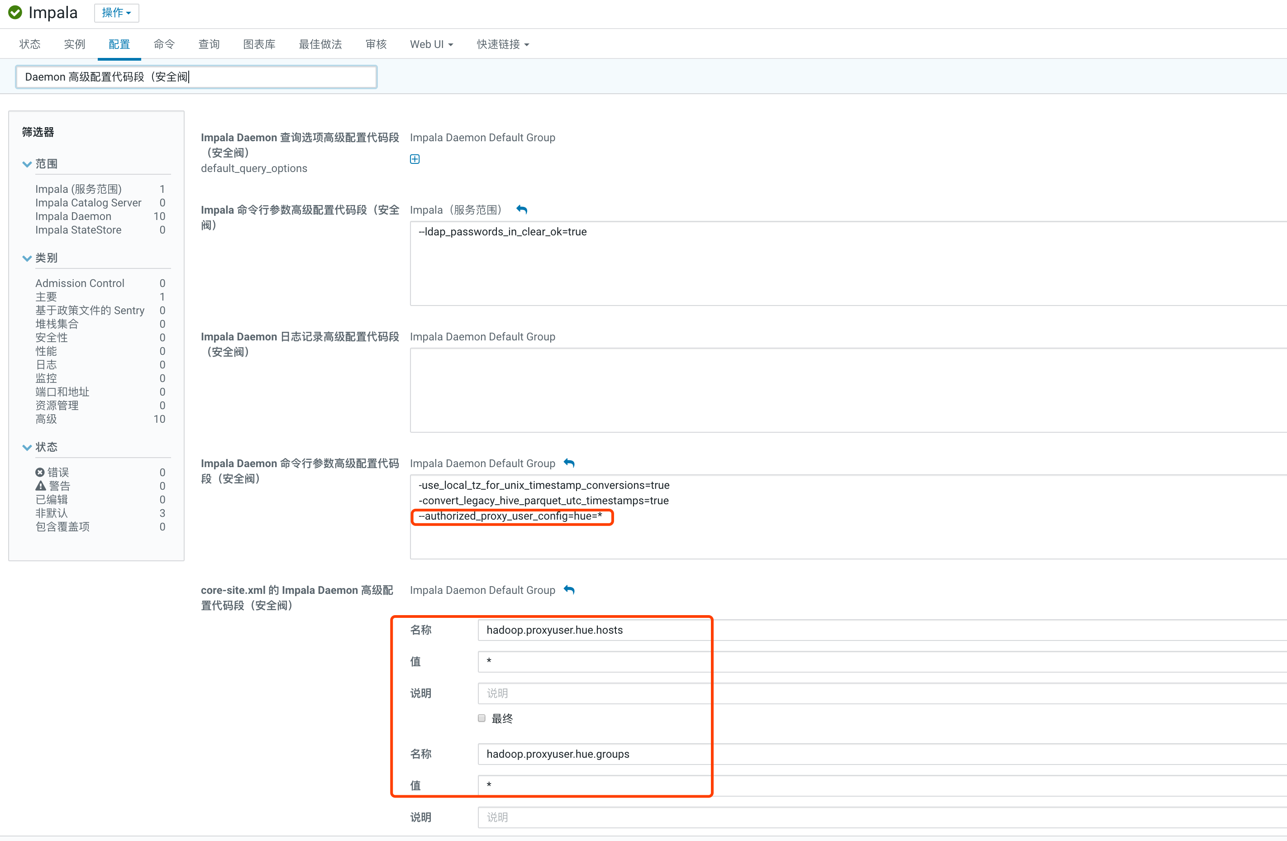The height and width of the screenshot is (841, 1287).
Task: Switch to the 实例 tab
Action: point(75,44)
